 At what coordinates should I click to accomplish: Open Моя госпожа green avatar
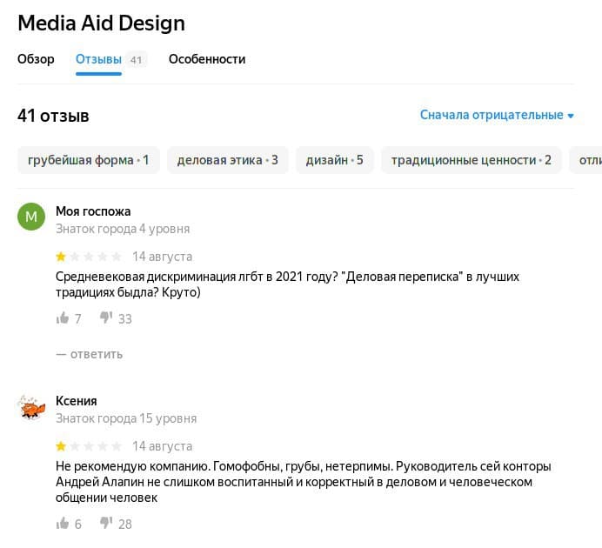31,217
